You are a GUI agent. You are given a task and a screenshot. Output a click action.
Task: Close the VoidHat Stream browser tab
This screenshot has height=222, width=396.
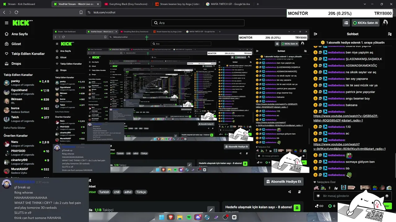(98, 4)
